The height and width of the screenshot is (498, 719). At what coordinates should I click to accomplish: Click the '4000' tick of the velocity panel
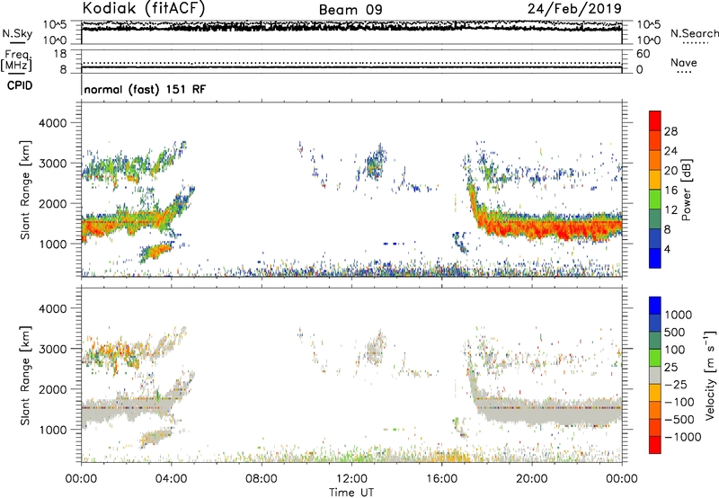point(52,308)
